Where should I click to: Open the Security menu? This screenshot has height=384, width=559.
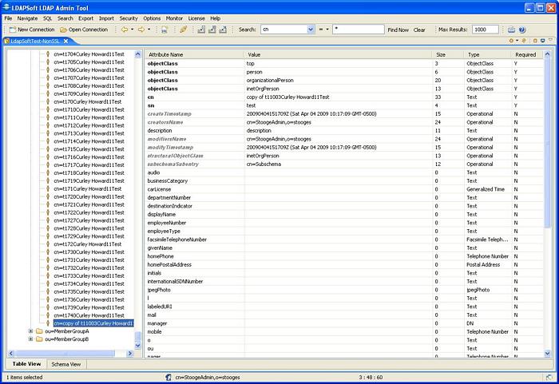129,18
